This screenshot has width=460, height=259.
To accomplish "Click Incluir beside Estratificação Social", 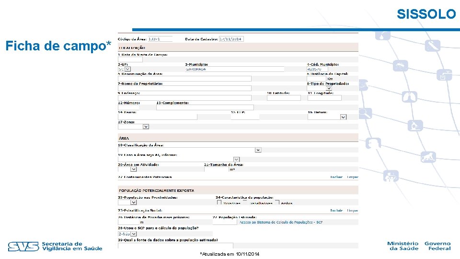I will pos(336,211).
